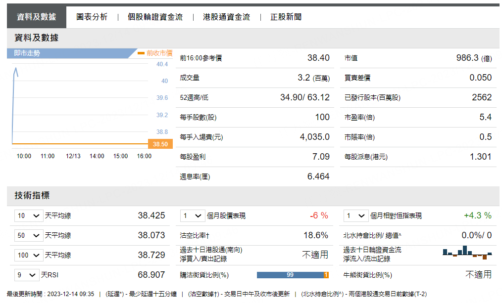Image resolution: width=502 pixels, height=303 pixels.
Task: Click the 過去十日輪證資金流 mini bar chart
Action: click(467, 253)
